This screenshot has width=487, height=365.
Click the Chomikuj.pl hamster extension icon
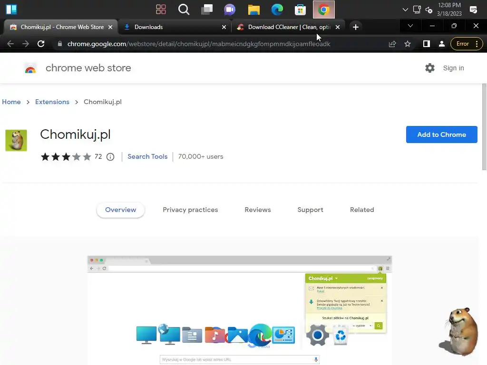coord(16,140)
